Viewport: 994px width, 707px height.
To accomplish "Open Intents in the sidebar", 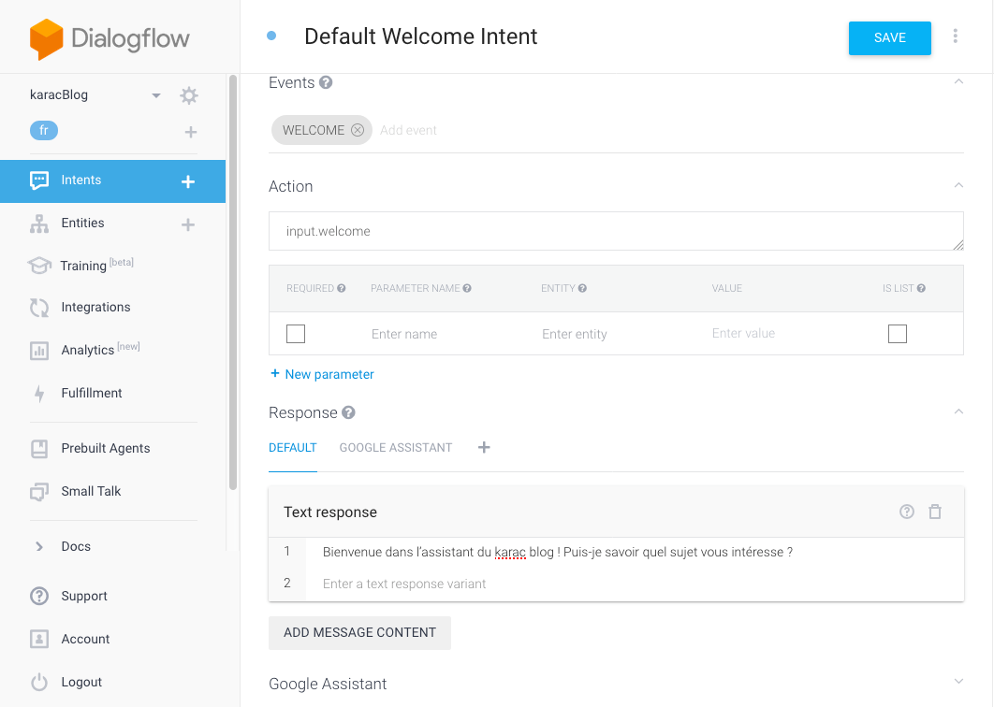I will 81,180.
